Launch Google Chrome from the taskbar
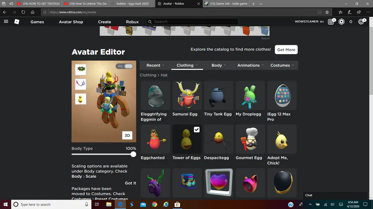373x209 pixels. tap(155, 204)
